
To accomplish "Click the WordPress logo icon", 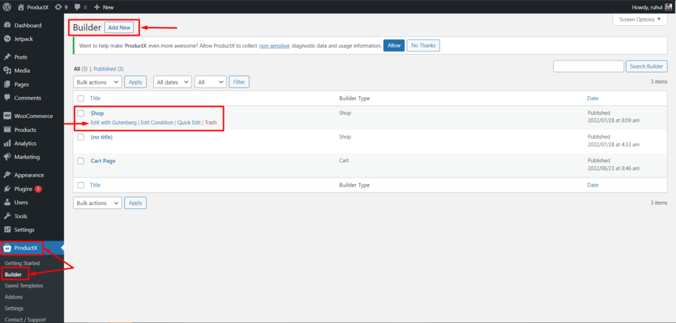I will [7, 7].
